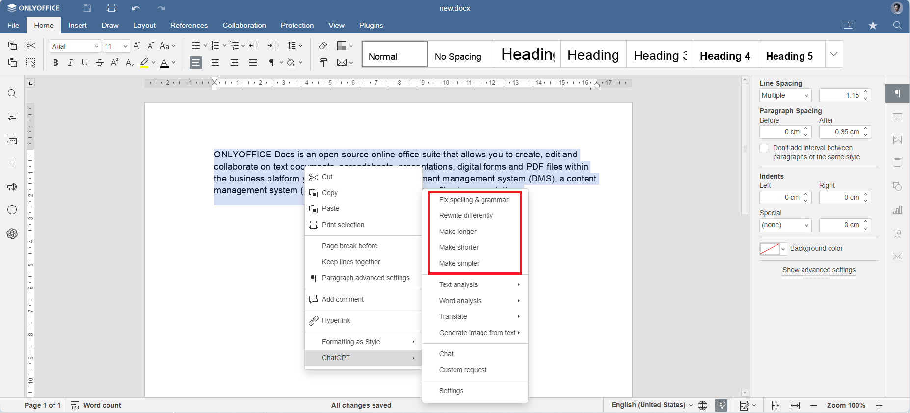Toggle bold formatting
Viewport: 910px width, 413px height.
[x=55, y=62]
